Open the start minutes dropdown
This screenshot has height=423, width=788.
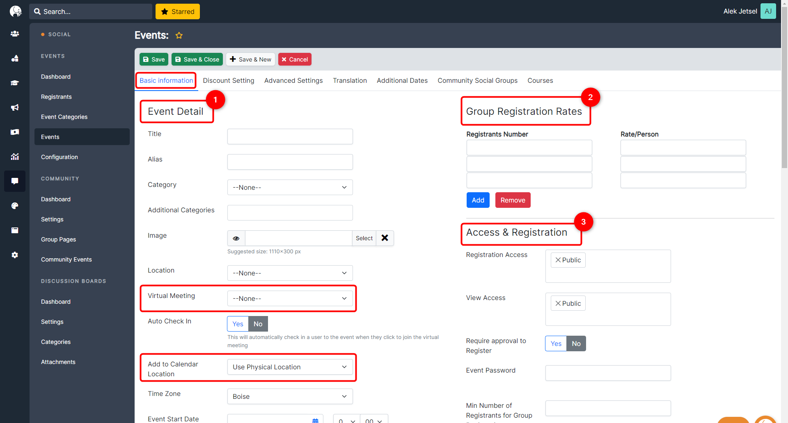point(374,419)
